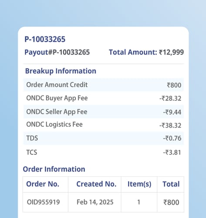
Task: Select the Payout#P-10033265 label
Action: click(57, 52)
